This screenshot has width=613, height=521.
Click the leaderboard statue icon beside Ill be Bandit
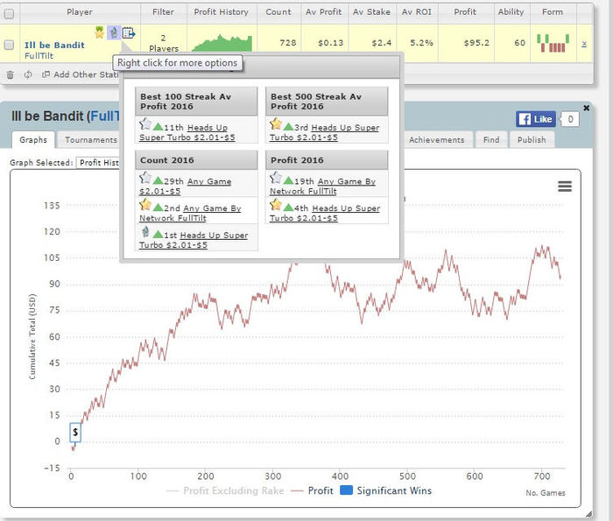[114, 32]
